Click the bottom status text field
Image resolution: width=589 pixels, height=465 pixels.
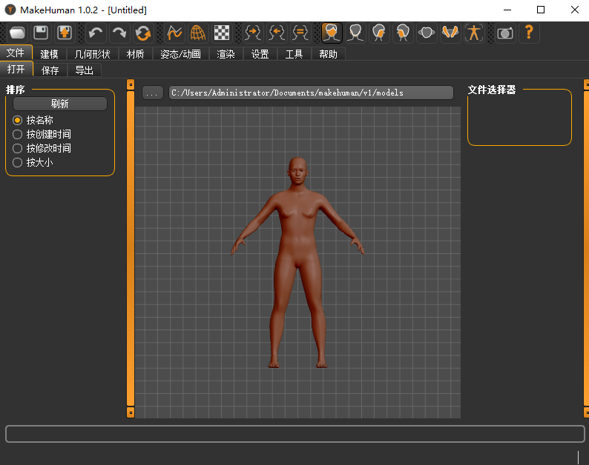tap(295, 434)
